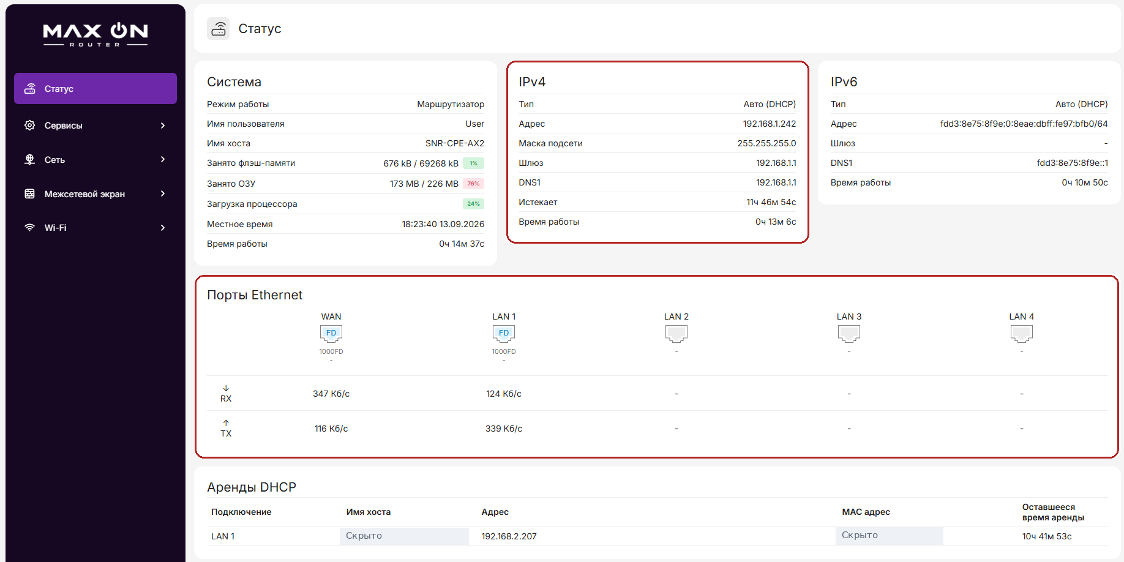Click the RX download arrow icon

coord(226,388)
